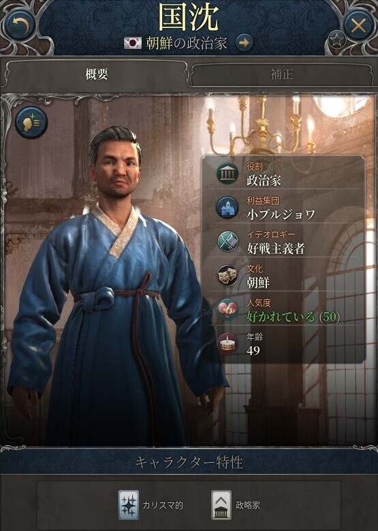Viewport: 378px width, 531px height.
Task: Go to next character arrow
Action: pyautogui.click(x=244, y=43)
